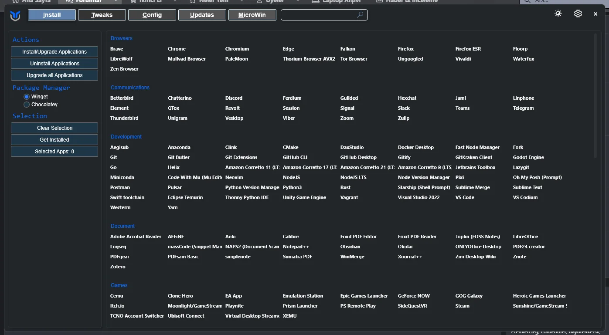Select Sublime Text under Development
The height and width of the screenshot is (335, 609).
pos(527,187)
